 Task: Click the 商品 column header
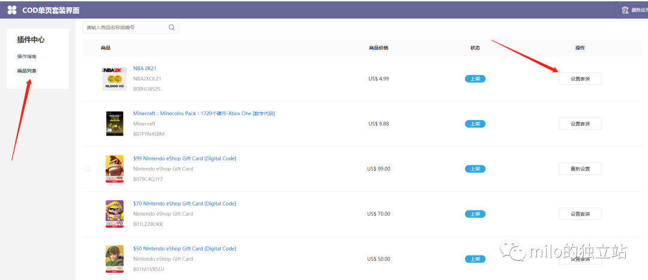click(106, 48)
